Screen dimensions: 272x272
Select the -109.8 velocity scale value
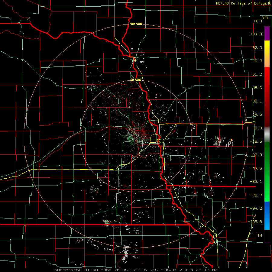(x=255, y=222)
